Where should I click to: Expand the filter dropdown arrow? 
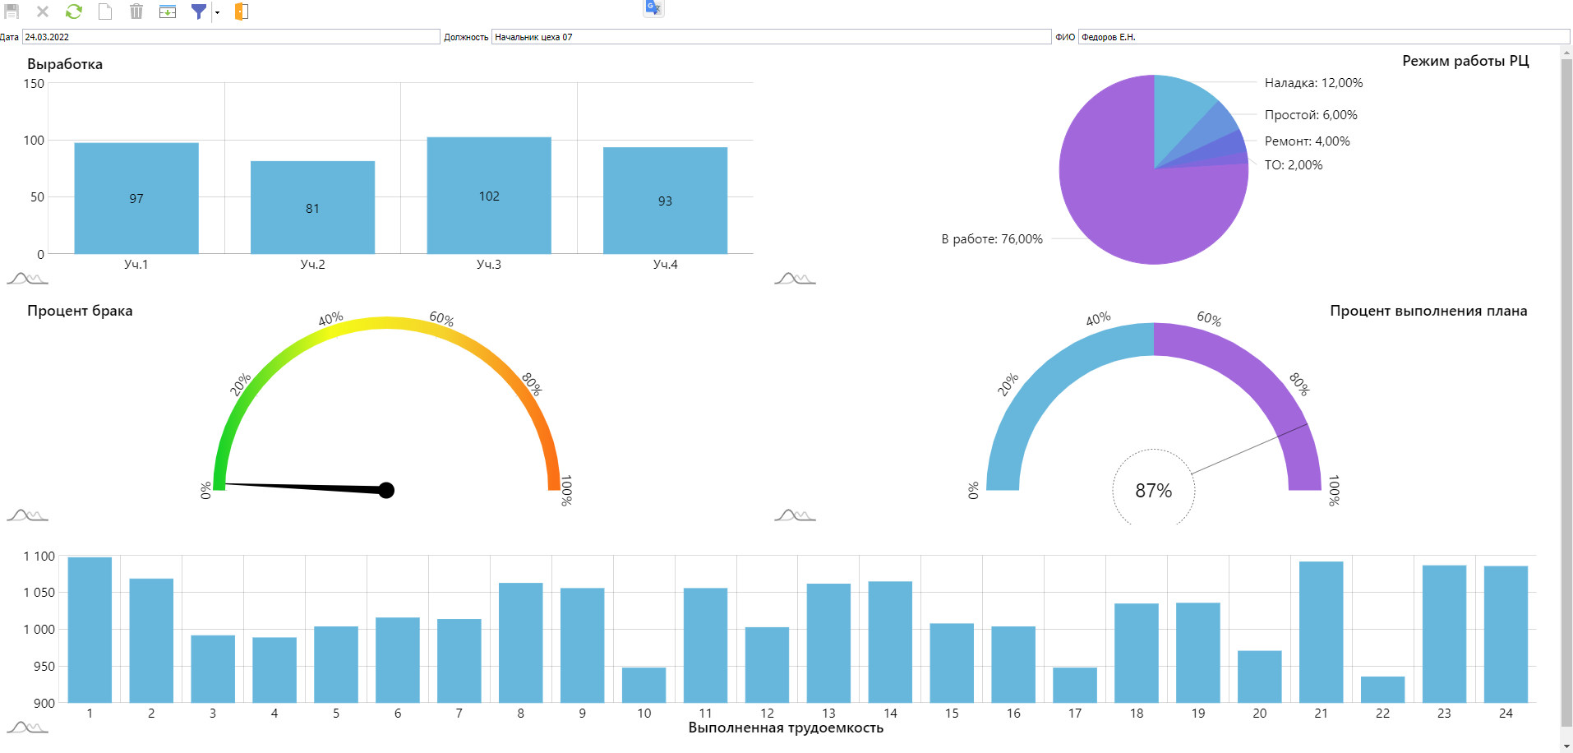217,12
